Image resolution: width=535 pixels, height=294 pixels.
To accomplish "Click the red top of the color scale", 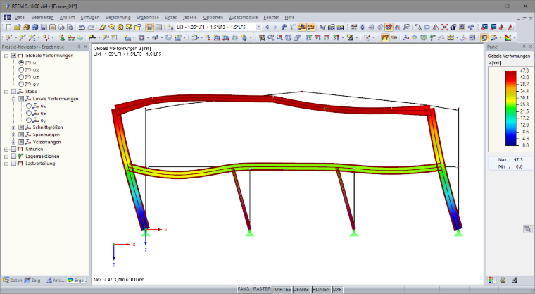I will [x=511, y=74].
